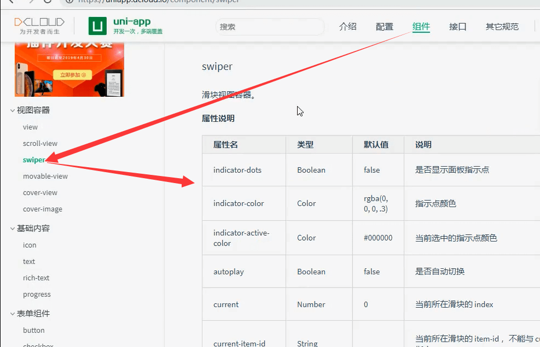Click the 属性说明 subheading
This screenshot has width=540, height=347.
click(x=218, y=118)
